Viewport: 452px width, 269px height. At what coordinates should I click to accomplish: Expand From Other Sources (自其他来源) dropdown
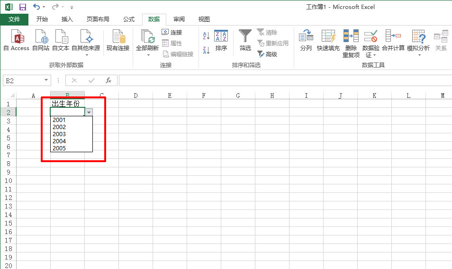tap(86, 55)
